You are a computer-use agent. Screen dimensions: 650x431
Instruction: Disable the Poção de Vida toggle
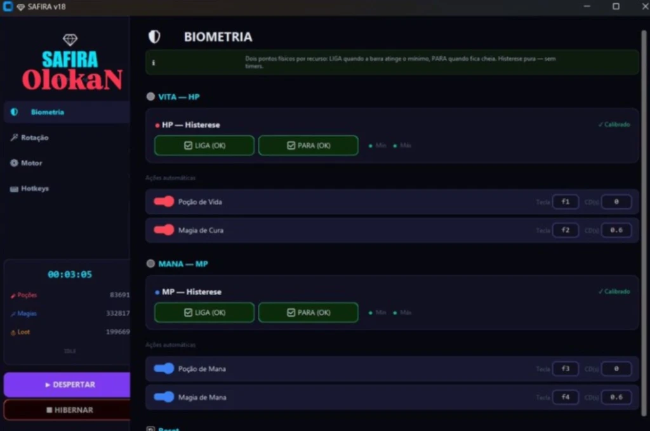pos(164,202)
